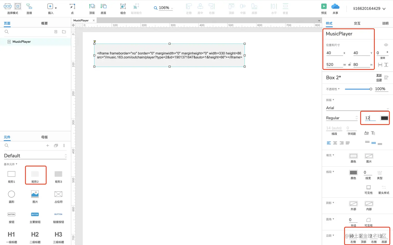Switch to the 说明 notes tab

385,23
